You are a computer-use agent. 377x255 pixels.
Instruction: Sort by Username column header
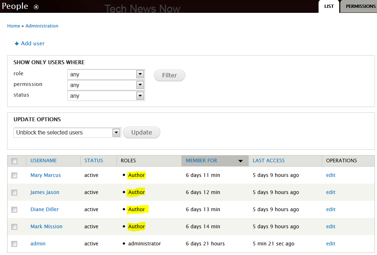click(x=43, y=160)
